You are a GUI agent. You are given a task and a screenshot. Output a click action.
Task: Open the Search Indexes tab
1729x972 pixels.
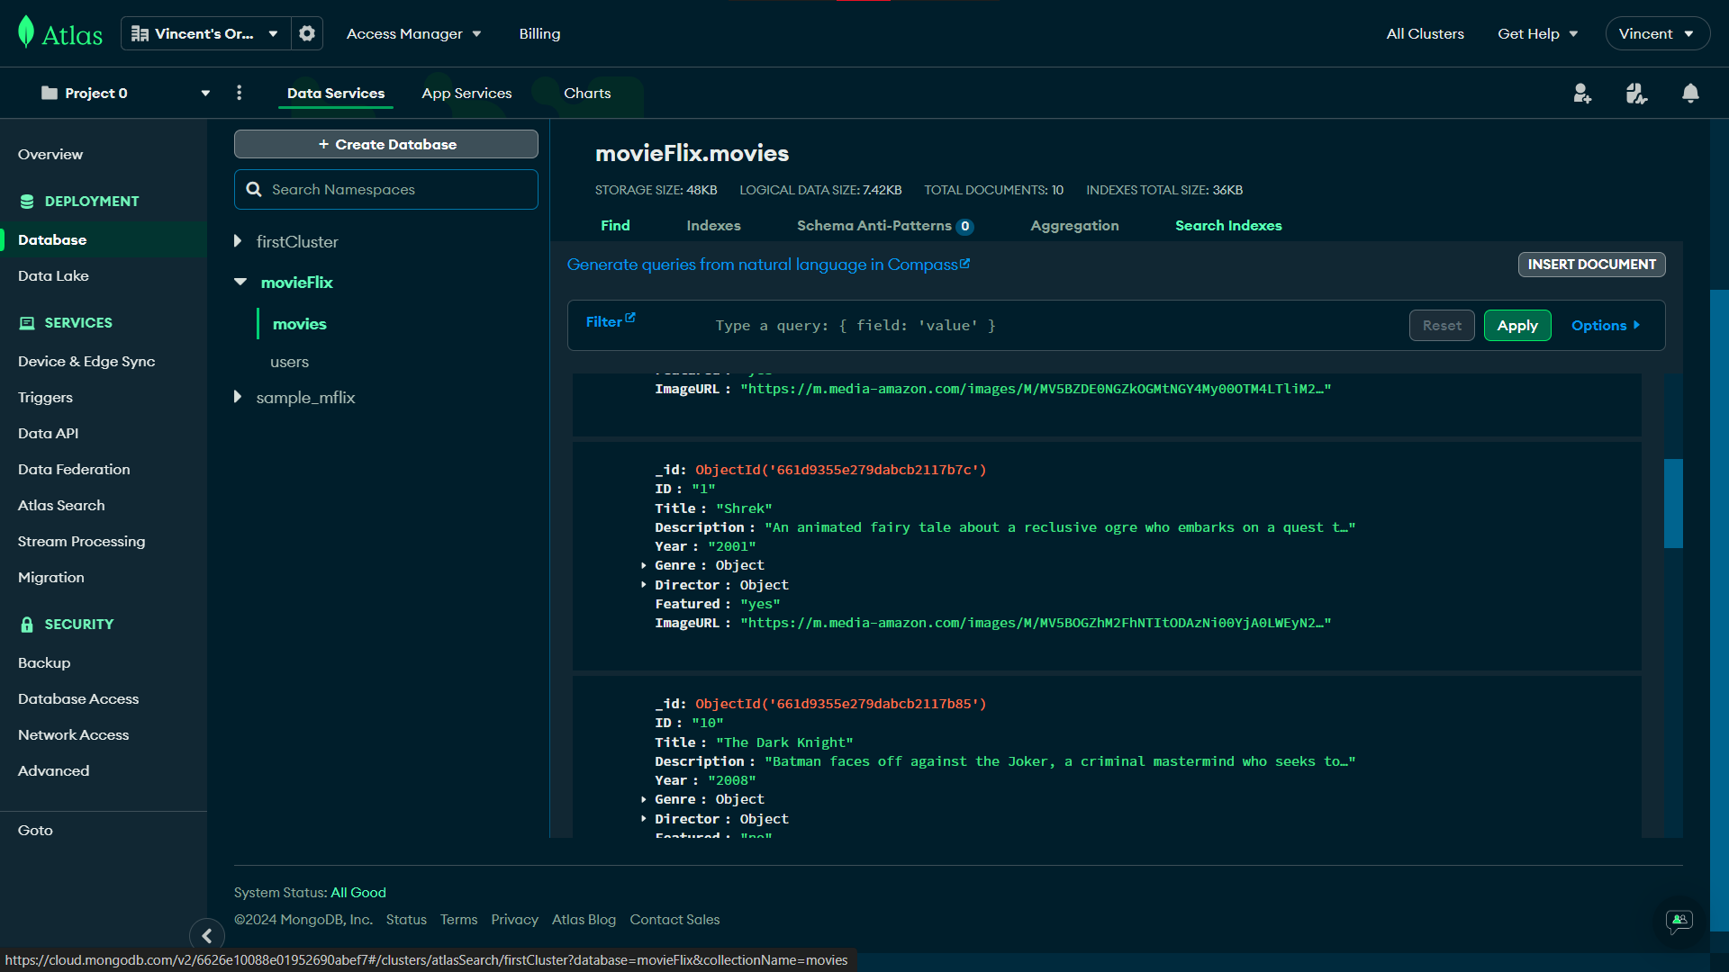(1228, 225)
